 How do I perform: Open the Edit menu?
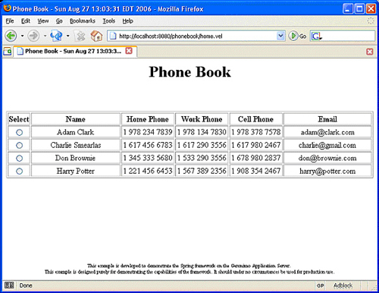pyautogui.click(x=26, y=21)
